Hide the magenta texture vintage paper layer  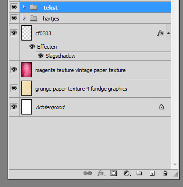click(14, 70)
